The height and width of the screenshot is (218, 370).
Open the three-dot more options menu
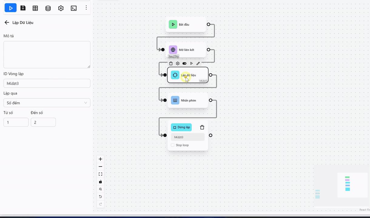pos(86,8)
